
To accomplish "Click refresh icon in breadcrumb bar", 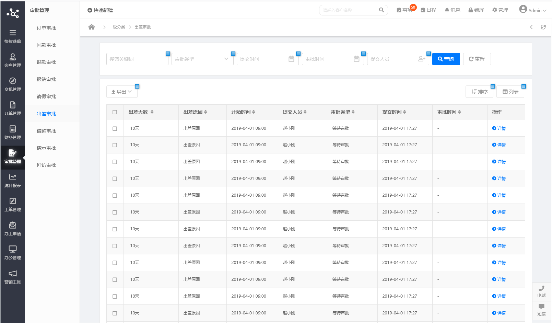I will point(543,27).
